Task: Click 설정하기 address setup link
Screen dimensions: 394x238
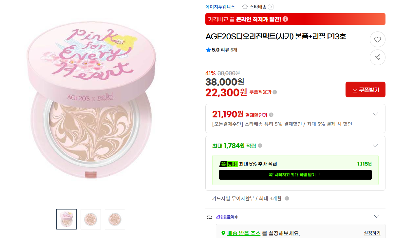Action: [372, 233]
